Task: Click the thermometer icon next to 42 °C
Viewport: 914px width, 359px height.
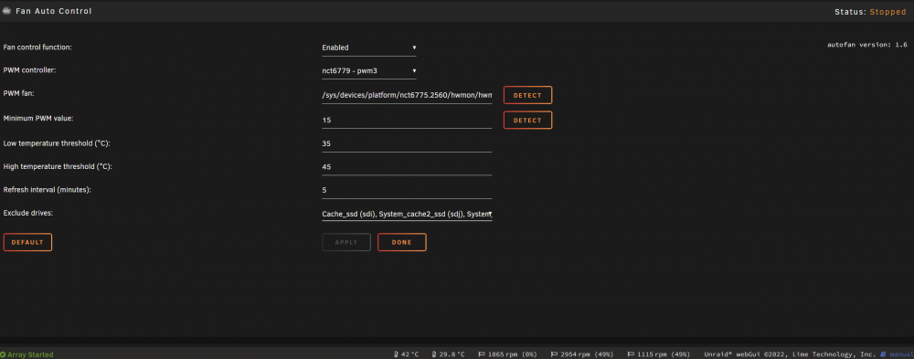Action: click(x=396, y=354)
